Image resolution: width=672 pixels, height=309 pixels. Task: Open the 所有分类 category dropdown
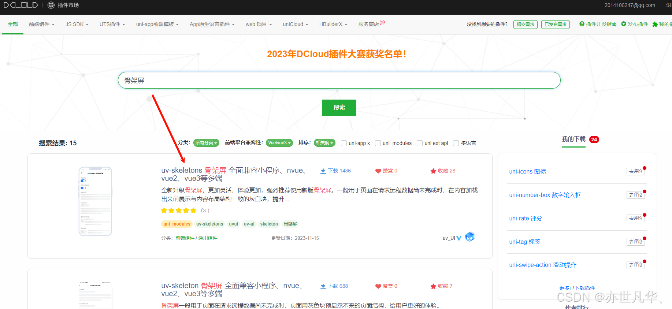click(206, 143)
